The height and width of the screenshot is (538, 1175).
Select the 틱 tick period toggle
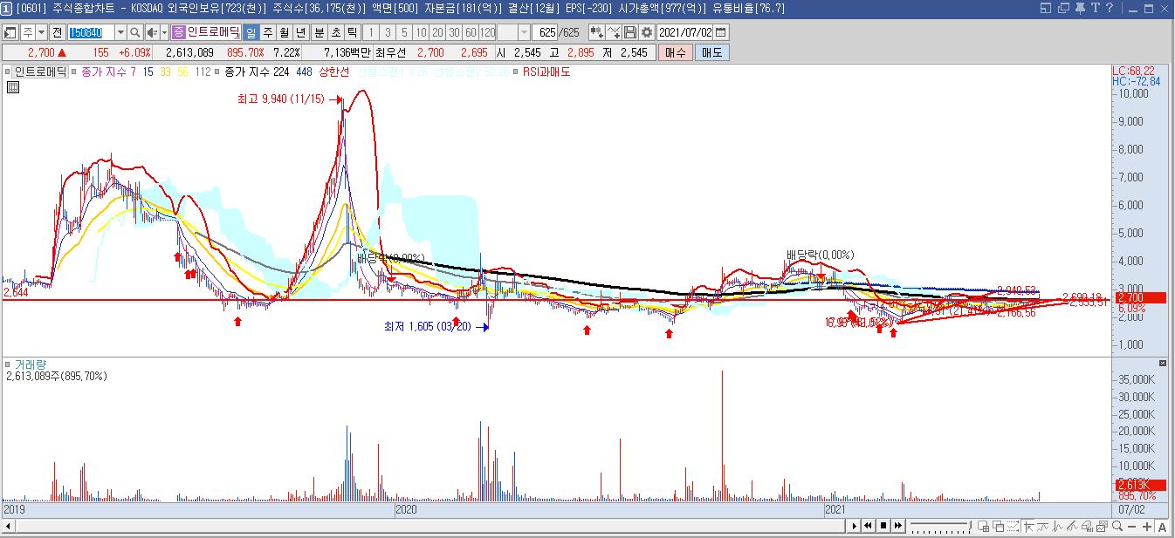pos(353,32)
